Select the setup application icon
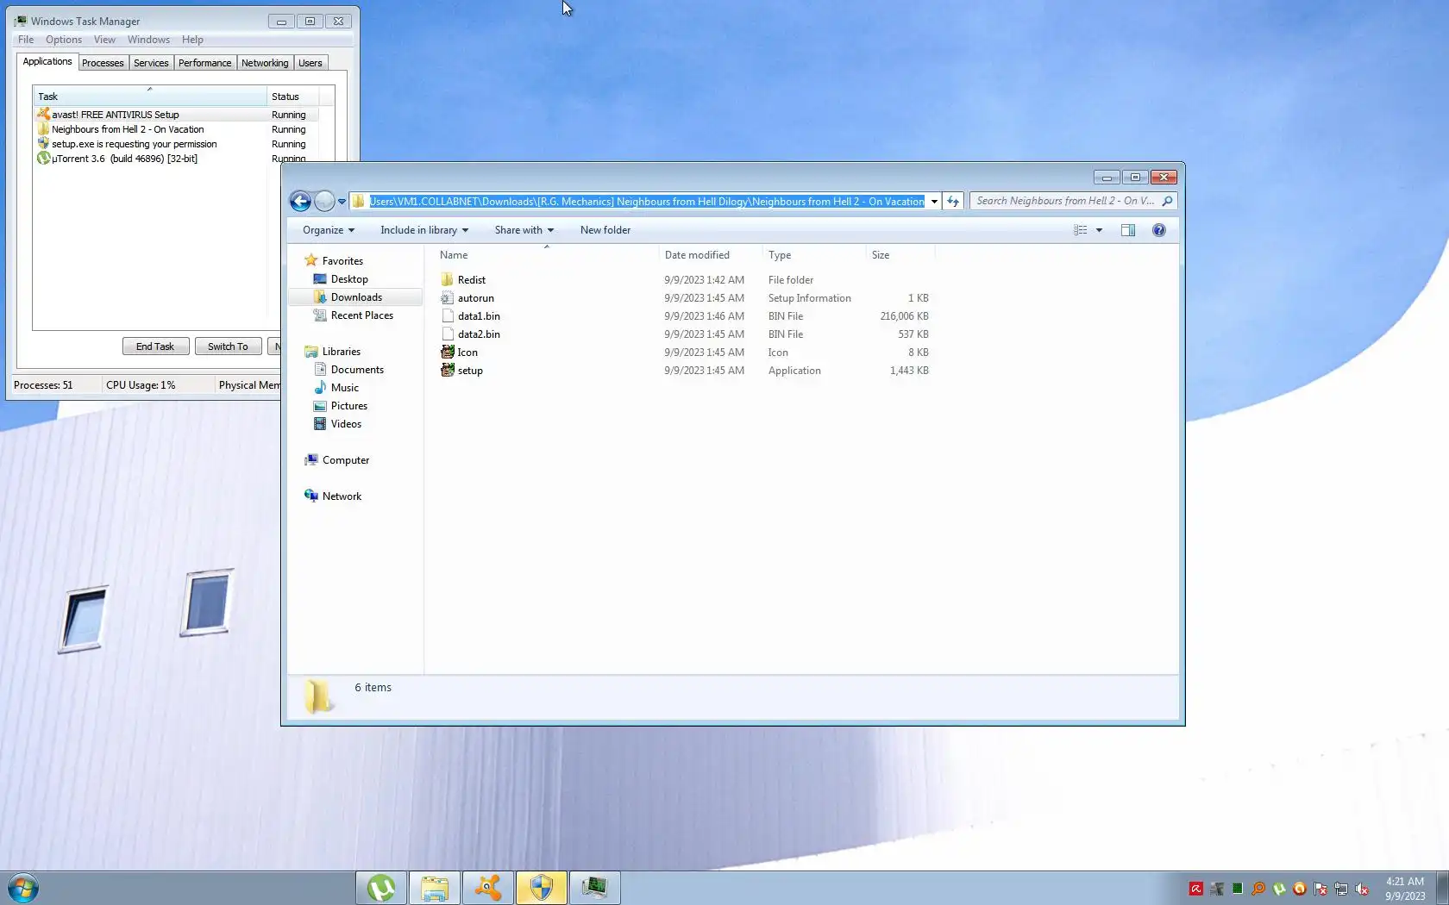The image size is (1449, 905). (x=447, y=371)
